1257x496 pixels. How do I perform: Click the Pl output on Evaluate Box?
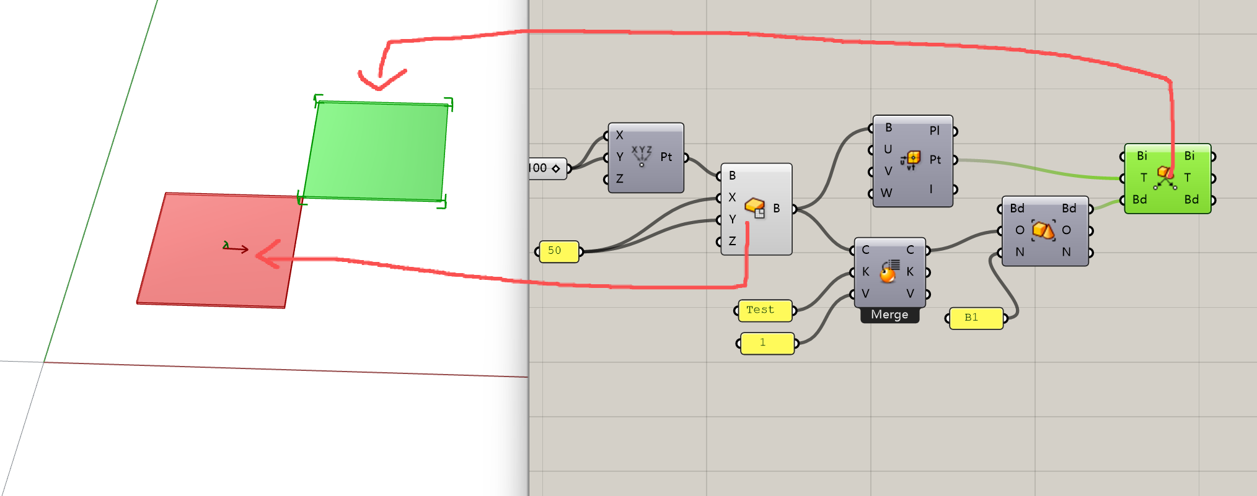click(x=935, y=131)
